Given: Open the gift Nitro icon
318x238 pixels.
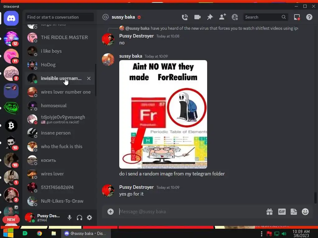Looking at the screenshot, I should [270, 212].
